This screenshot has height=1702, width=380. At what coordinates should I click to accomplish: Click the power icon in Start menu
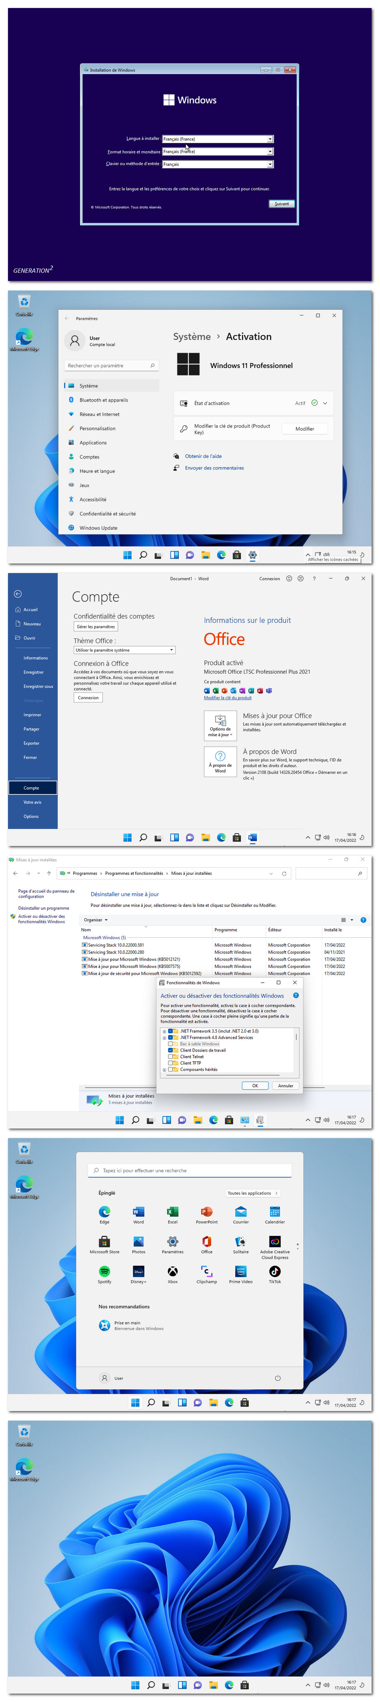[277, 1378]
